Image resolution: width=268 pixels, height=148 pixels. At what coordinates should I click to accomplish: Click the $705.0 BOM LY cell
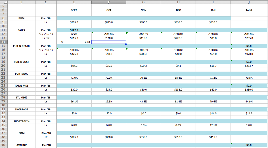pyautogui.click(x=74, y=22)
